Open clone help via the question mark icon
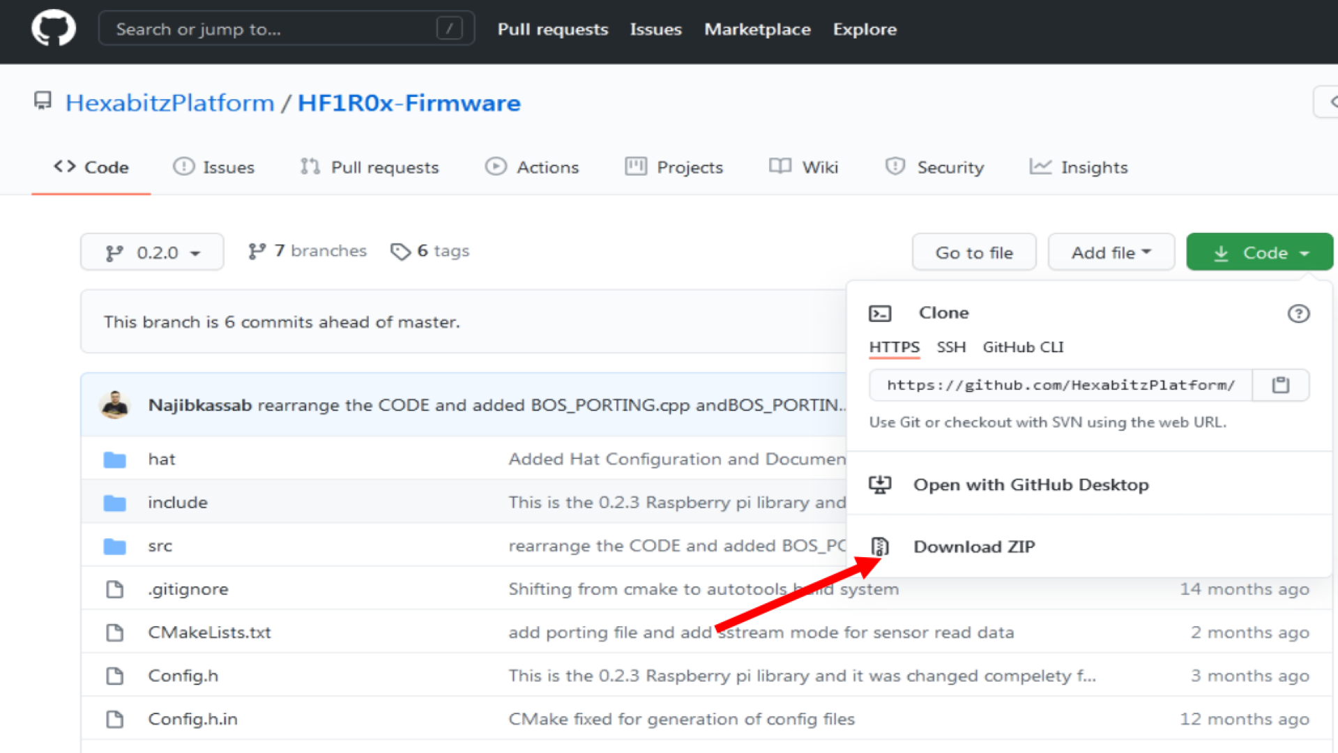This screenshot has width=1338, height=753. (x=1298, y=314)
